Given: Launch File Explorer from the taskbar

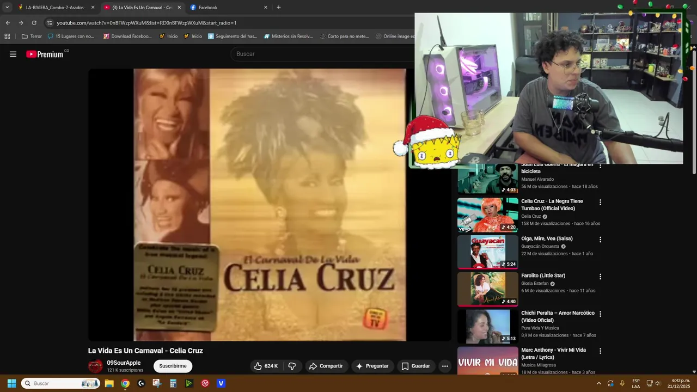Looking at the screenshot, I should [x=109, y=383].
